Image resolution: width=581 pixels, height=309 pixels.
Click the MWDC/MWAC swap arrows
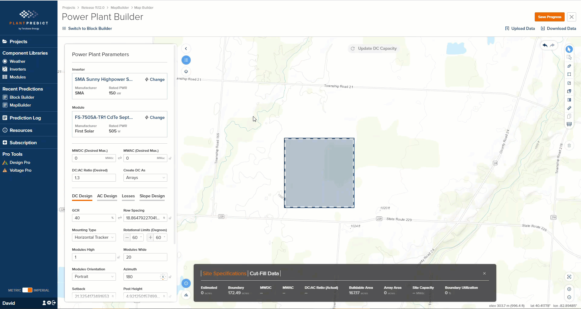point(120,158)
